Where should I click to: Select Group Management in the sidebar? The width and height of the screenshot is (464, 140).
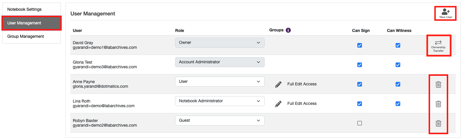[26, 36]
